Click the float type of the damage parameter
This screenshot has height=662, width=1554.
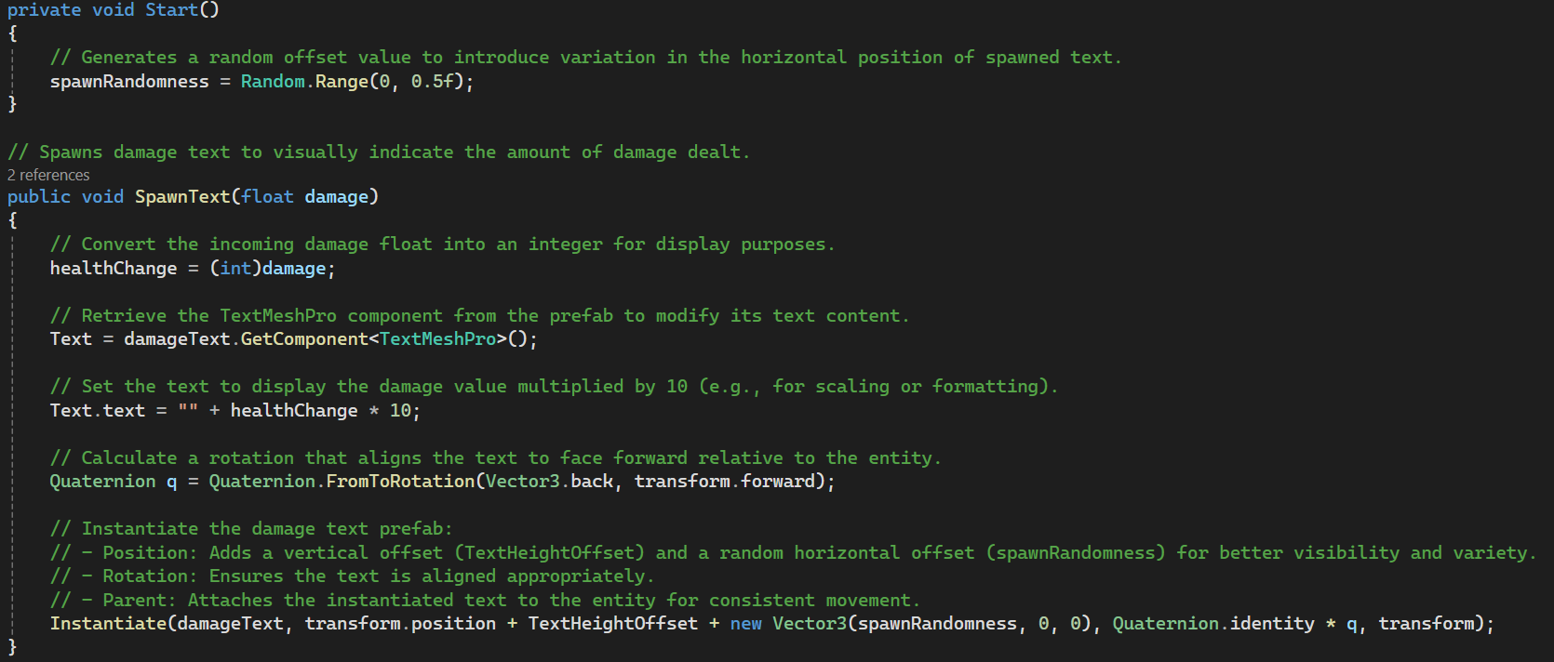tap(267, 196)
